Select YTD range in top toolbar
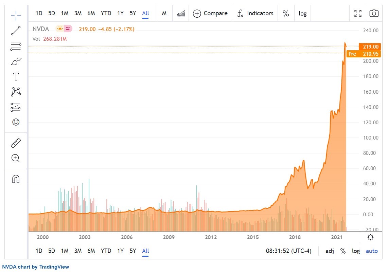Image resolution: width=388 pixels, height=274 pixels. (x=106, y=13)
